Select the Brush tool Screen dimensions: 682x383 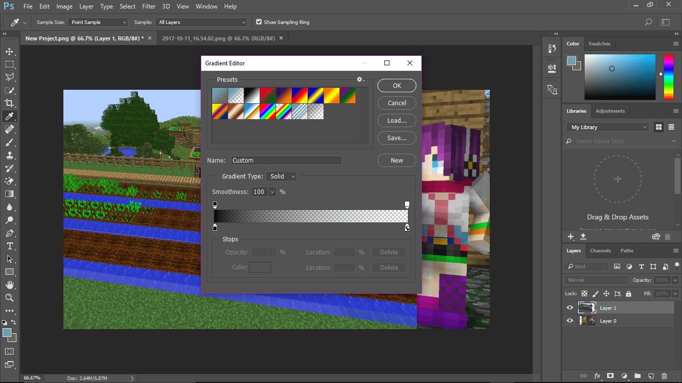[x=9, y=142]
